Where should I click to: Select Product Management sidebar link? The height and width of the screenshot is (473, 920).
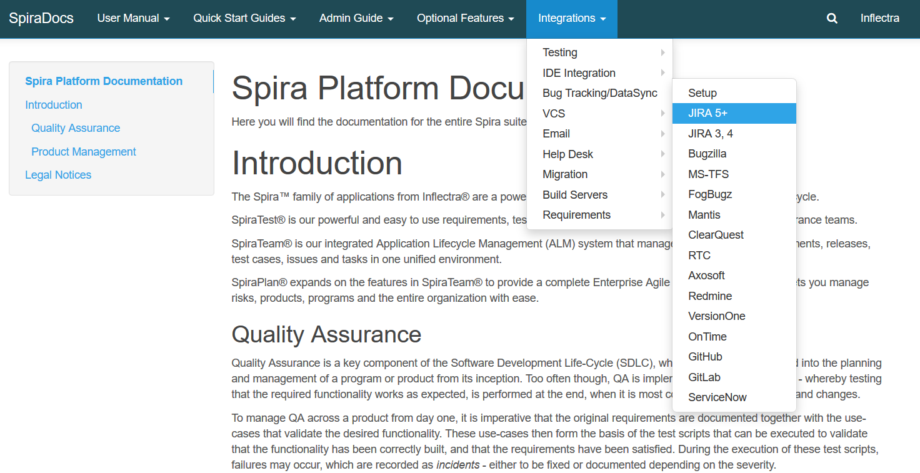[x=84, y=152]
